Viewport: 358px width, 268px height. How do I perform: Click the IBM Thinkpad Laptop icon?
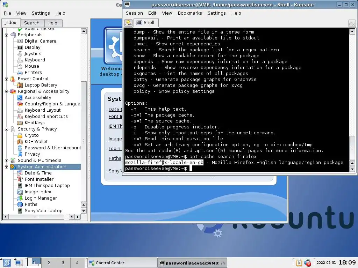20,186
